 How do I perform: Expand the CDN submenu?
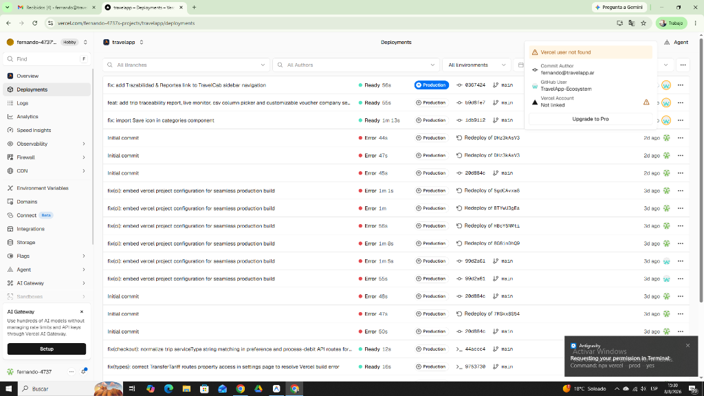tap(84, 171)
